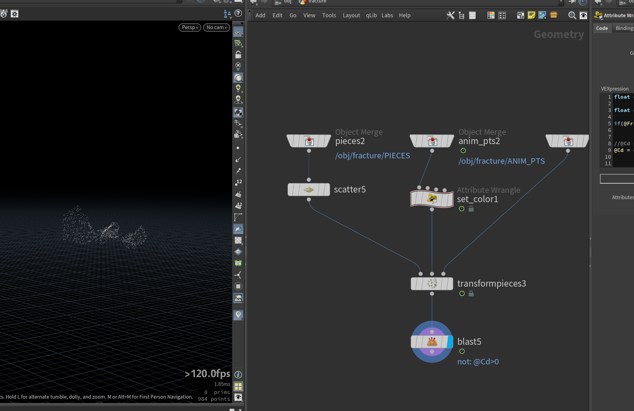This screenshot has height=411, width=634.
Task: Expand the display options snowflake menu
Action: pos(15,14)
